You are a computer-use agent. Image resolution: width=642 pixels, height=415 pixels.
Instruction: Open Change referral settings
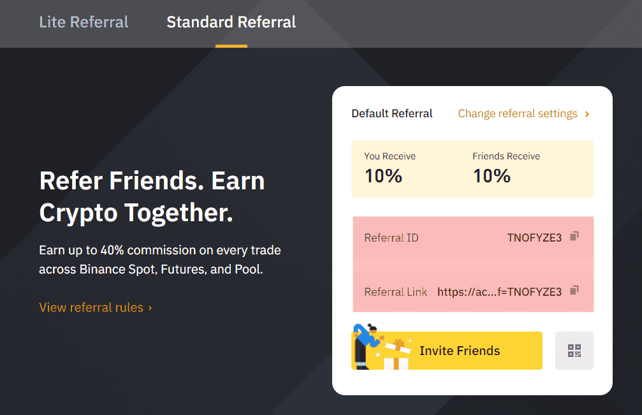[517, 113]
